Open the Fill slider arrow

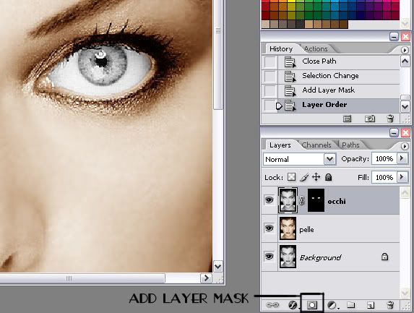pyautogui.click(x=402, y=177)
